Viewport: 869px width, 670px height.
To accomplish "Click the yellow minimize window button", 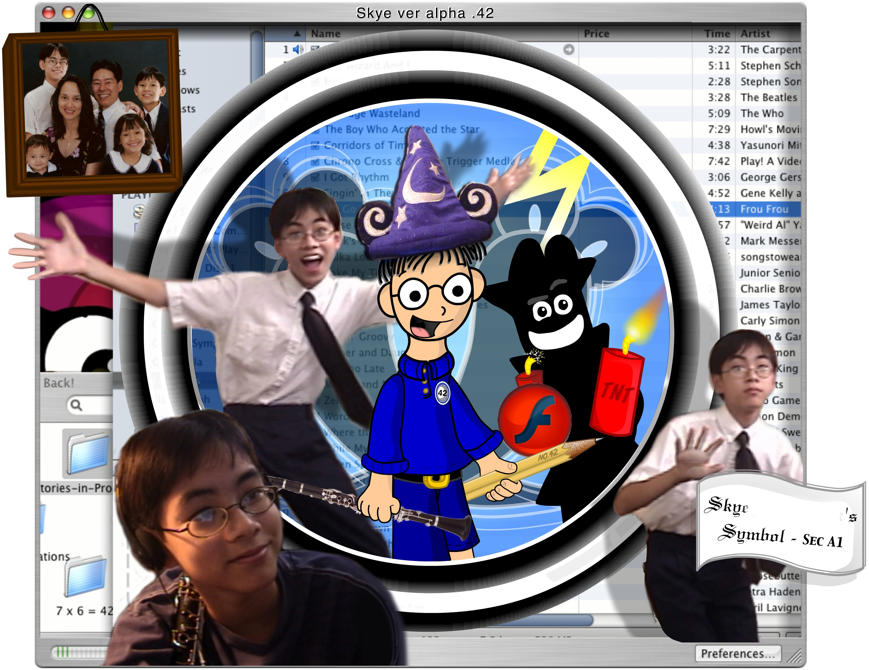I will point(68,13).
